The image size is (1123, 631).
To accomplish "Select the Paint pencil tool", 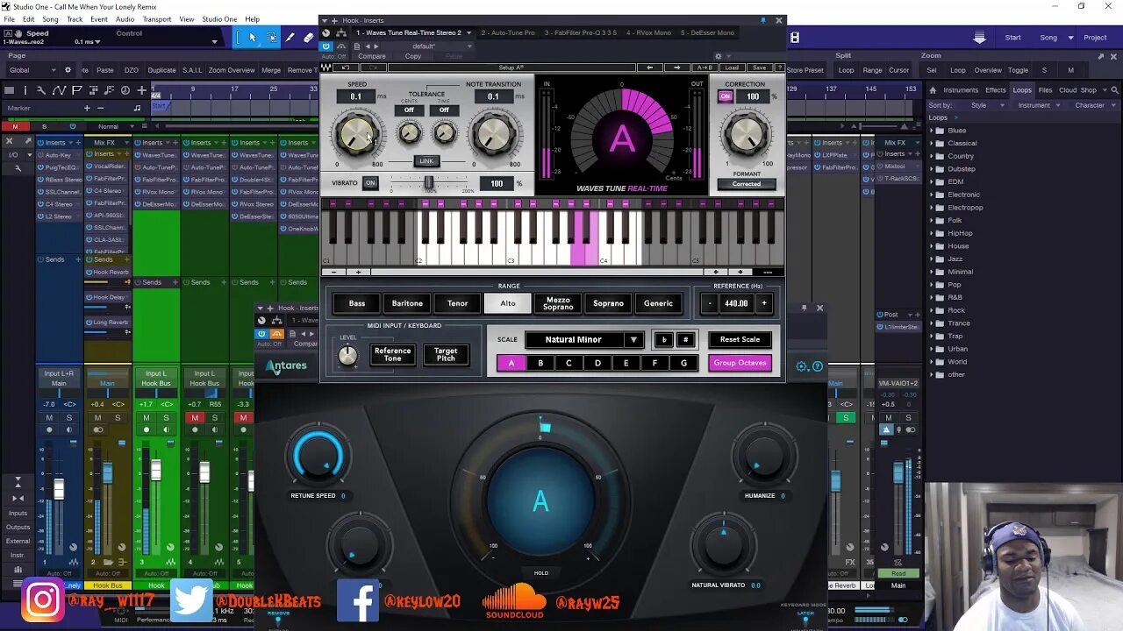I will coord(290,38).
